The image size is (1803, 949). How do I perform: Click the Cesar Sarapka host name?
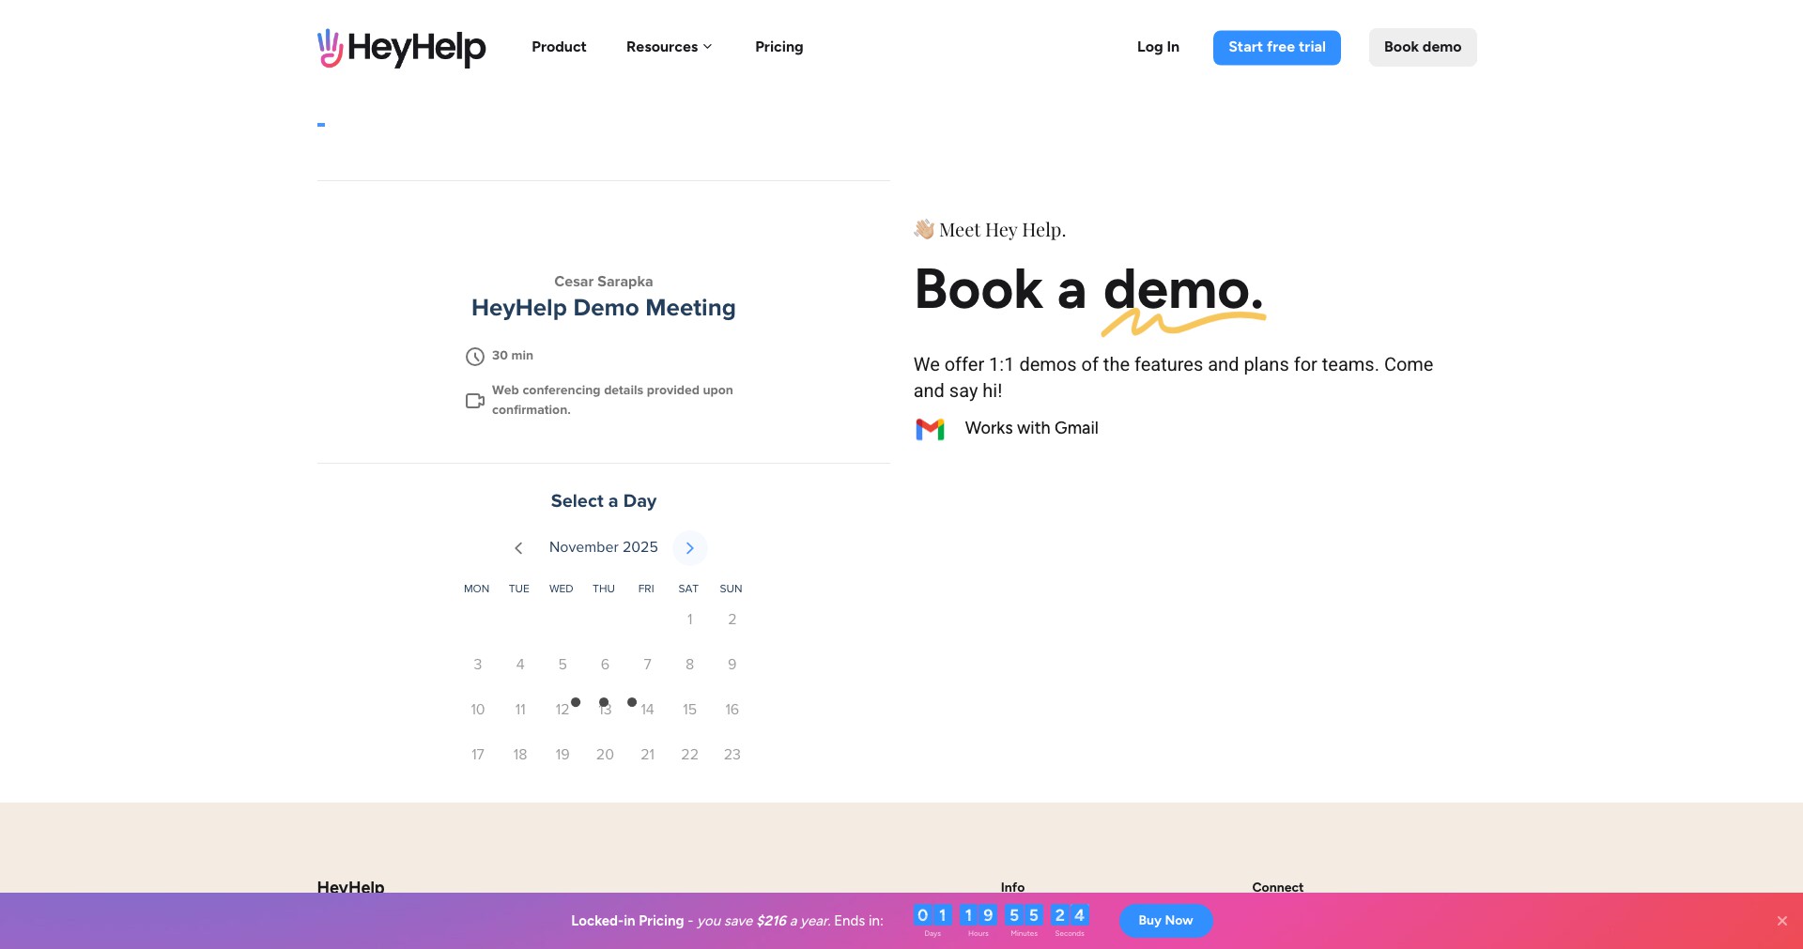click(x=603, y=282)
